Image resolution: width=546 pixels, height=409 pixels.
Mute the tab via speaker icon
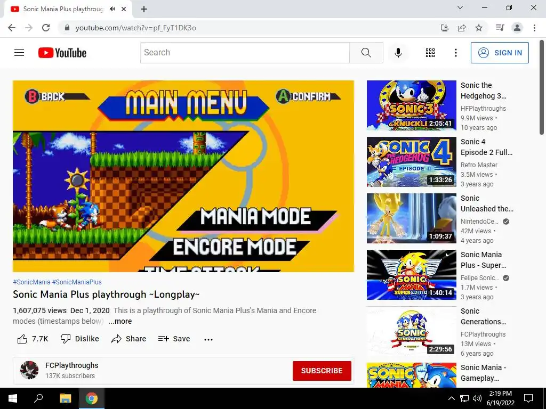112,9
